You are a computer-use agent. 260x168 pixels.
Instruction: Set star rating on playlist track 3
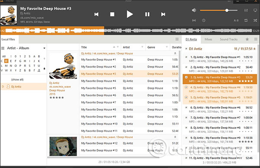(x=246, y=81)
